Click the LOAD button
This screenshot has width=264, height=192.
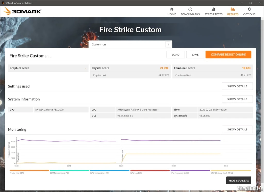[175, 55]
